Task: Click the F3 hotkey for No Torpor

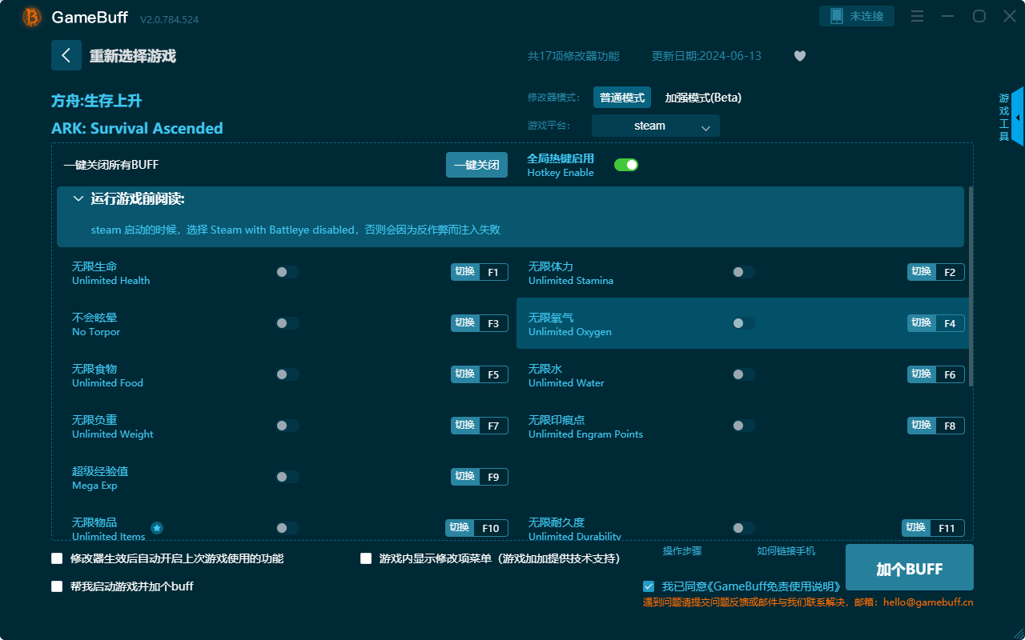Action: pyautogui.click(x=493, y=323)
